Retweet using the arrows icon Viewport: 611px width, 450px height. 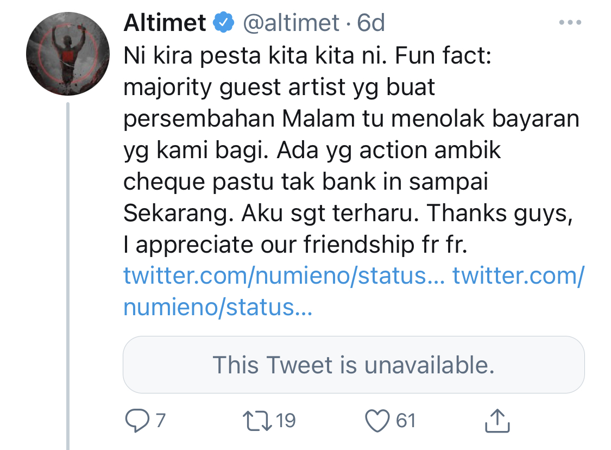point(257,421)
